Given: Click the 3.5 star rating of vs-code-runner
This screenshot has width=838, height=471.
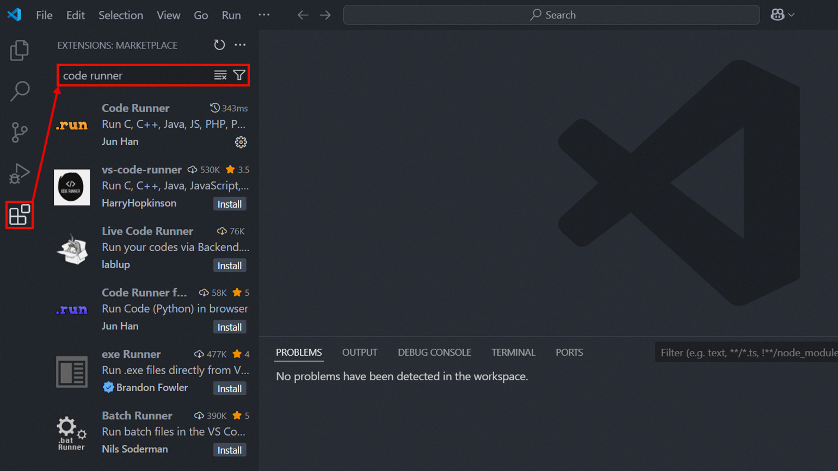Looking at the screenshot, I should [x=237, y=170].
